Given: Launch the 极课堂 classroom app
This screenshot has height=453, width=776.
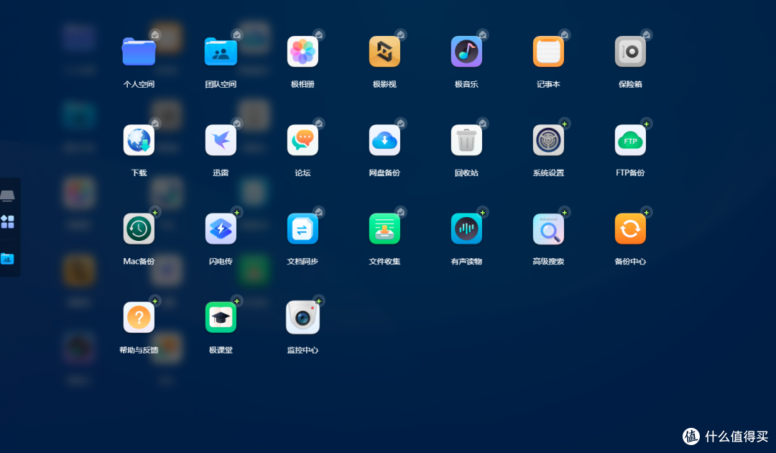Looking at the screenshot, I should coord(221,317).
